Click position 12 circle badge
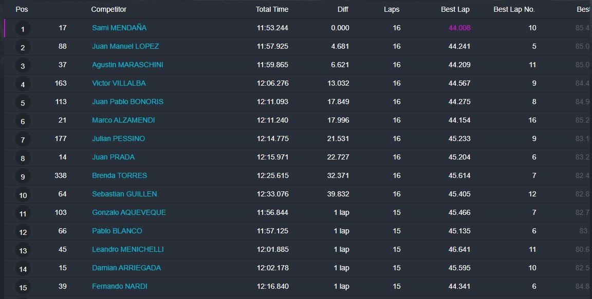The image size is (592, 299). click(23, 232)
